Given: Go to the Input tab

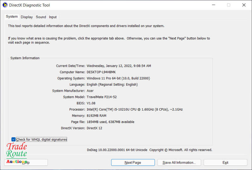Looking at the screenshot, I should pyautogui.click(x=53, y=17).
